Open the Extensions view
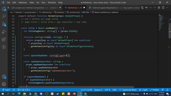171x96 pixels. 4,39
